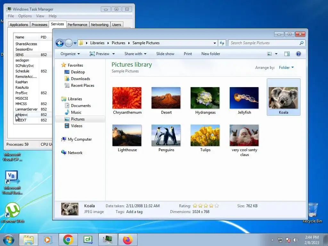
Task: Click the volume speaker tray icon
Action: coord(295,240)
